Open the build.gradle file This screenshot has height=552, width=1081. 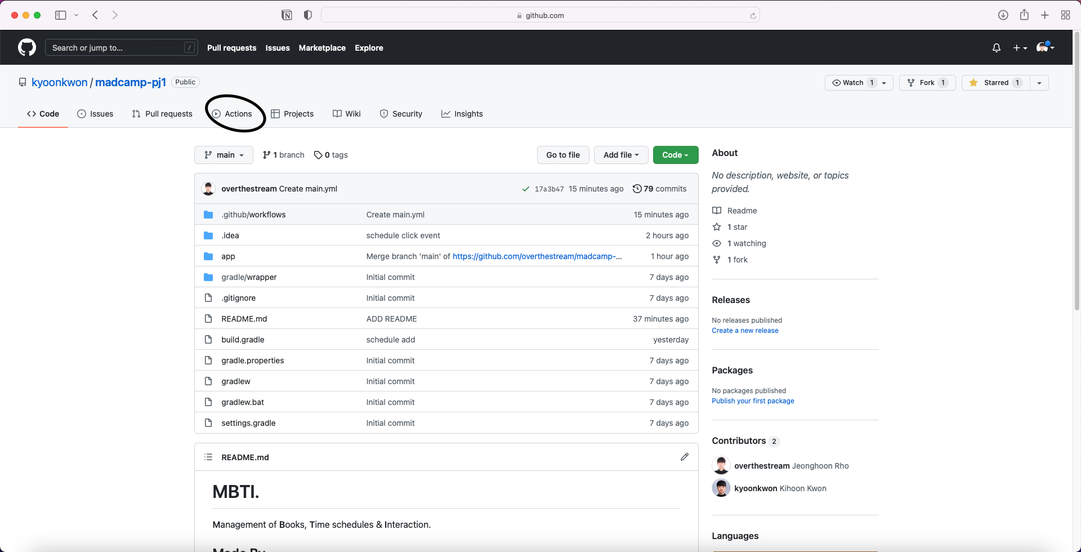(x=243, y=340)
